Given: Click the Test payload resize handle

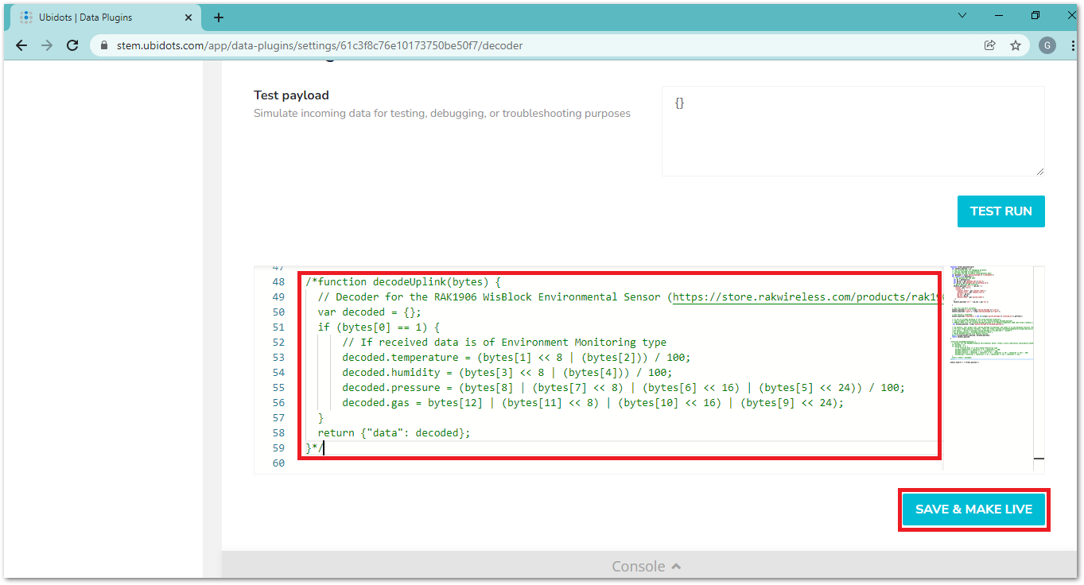Looking at the screenshot, I should pos(1039,171).
